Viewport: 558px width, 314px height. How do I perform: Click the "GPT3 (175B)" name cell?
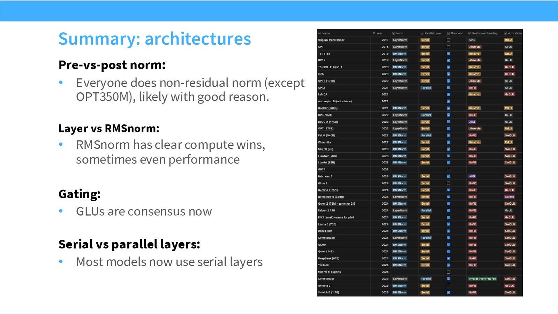(326, 81)
